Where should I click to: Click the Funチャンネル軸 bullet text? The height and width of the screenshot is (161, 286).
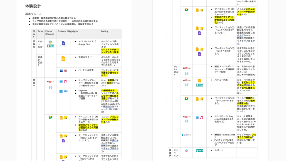[x=224, y=142]
